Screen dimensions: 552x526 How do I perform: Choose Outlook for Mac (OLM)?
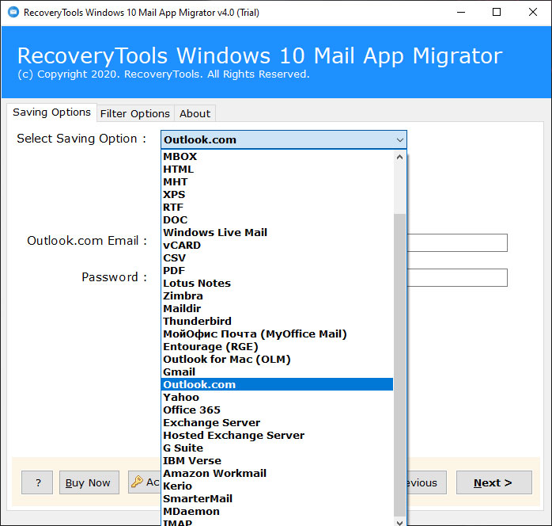point(278,360)
